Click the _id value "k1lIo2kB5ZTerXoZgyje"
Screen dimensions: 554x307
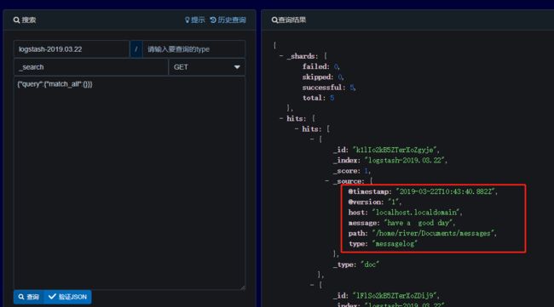tap(395, 150)
